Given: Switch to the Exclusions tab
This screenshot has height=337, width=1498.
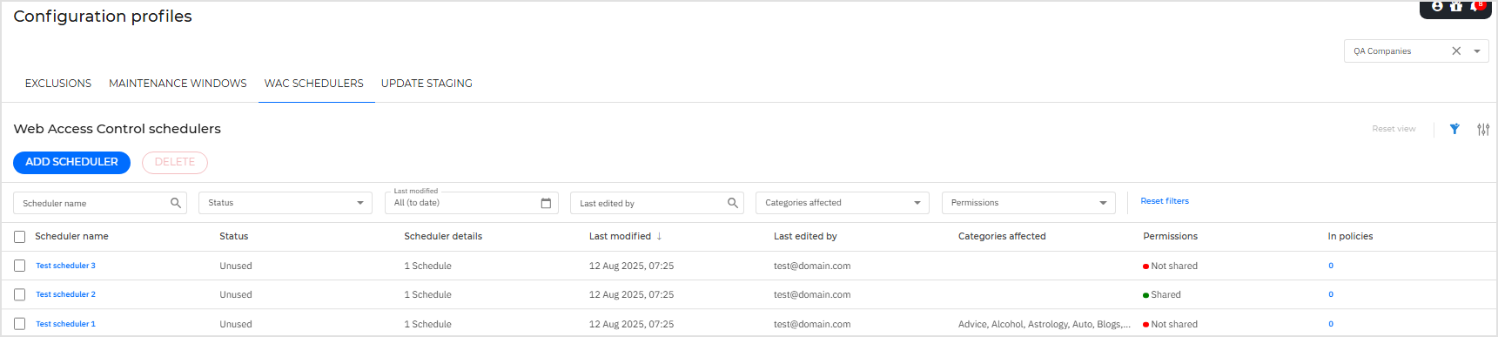Looking at the screenshot, I should tap(58, 84).
